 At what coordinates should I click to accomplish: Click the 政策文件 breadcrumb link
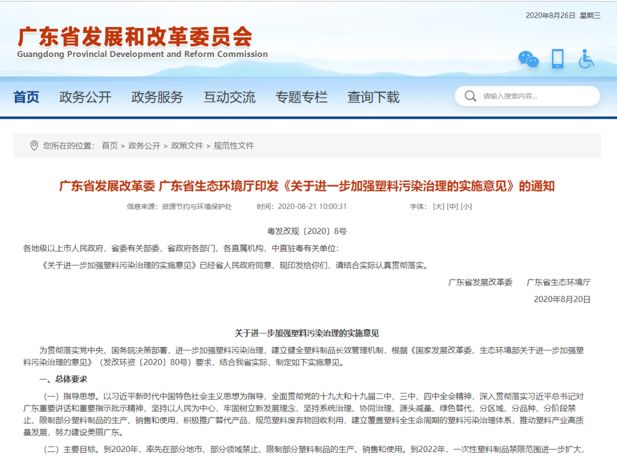click(x=187, y=146)
